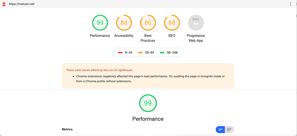Jump to the Accessibility section via its label
Image resolution: width=297 pixels, height=136 pixels.
[x=124, y=36]
